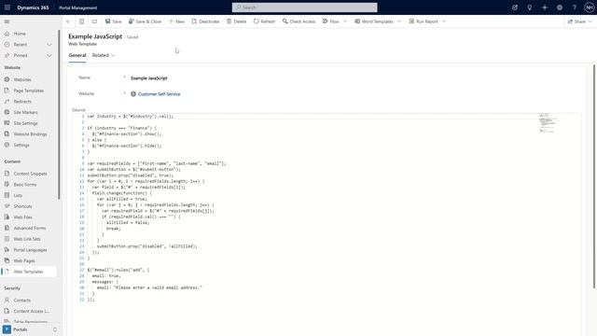Viewport: 597px width, 336px height.
Task: Open Page Templates in sidebar
Action: 29,91
